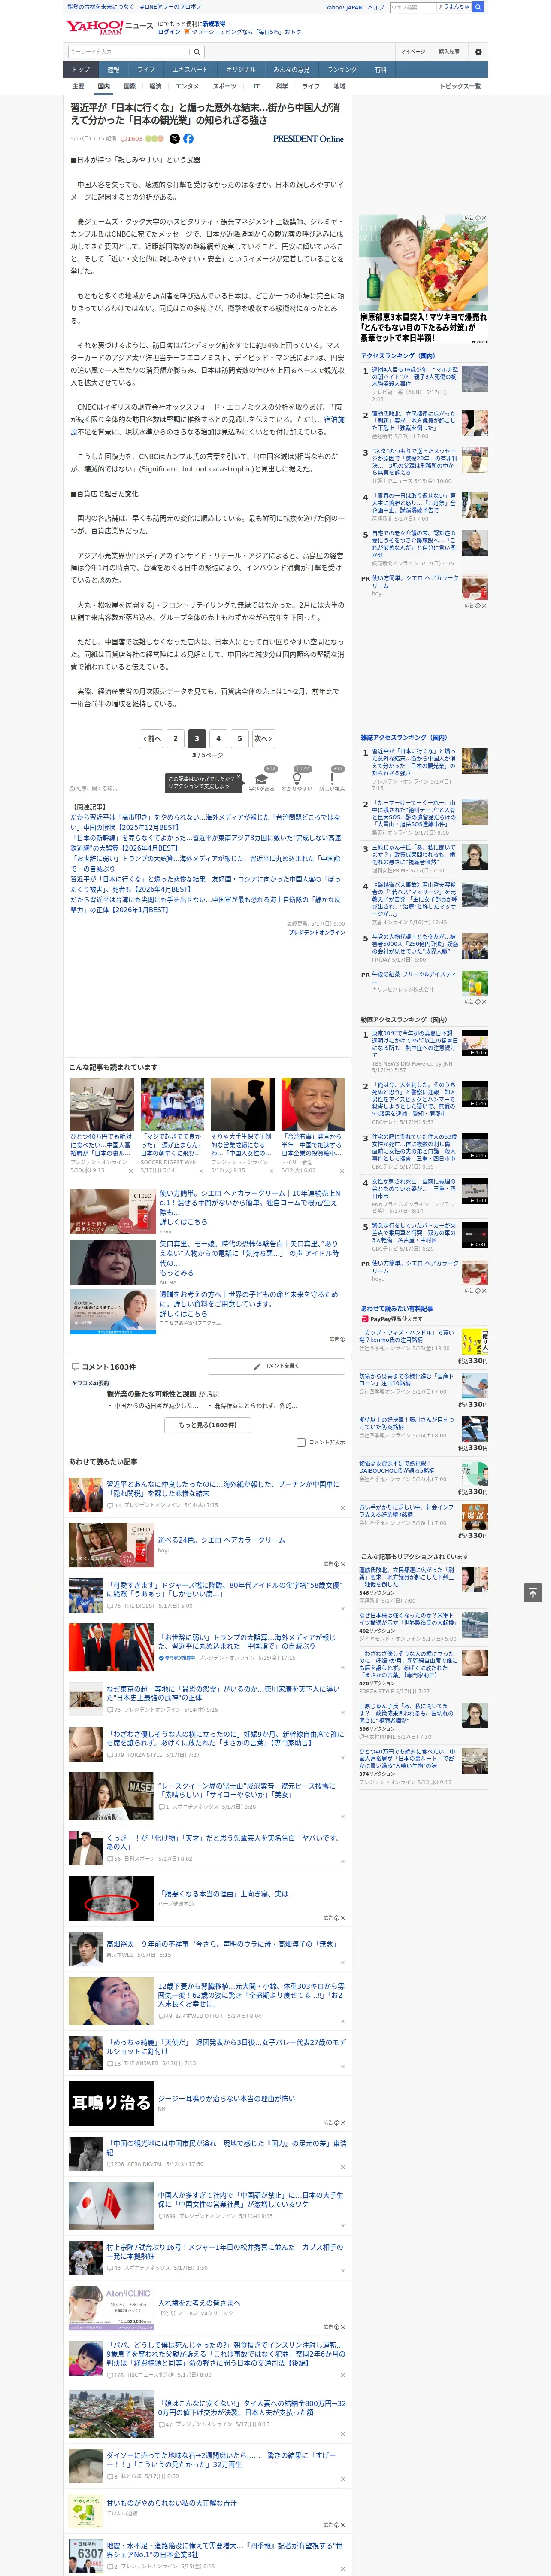This screenshot has height=2576, width=551.
Task: Open the みんなの意見 navigation tab
Action: tap(292, 70)
